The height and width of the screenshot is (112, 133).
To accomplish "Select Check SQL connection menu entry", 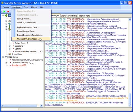I will (31, 23).
